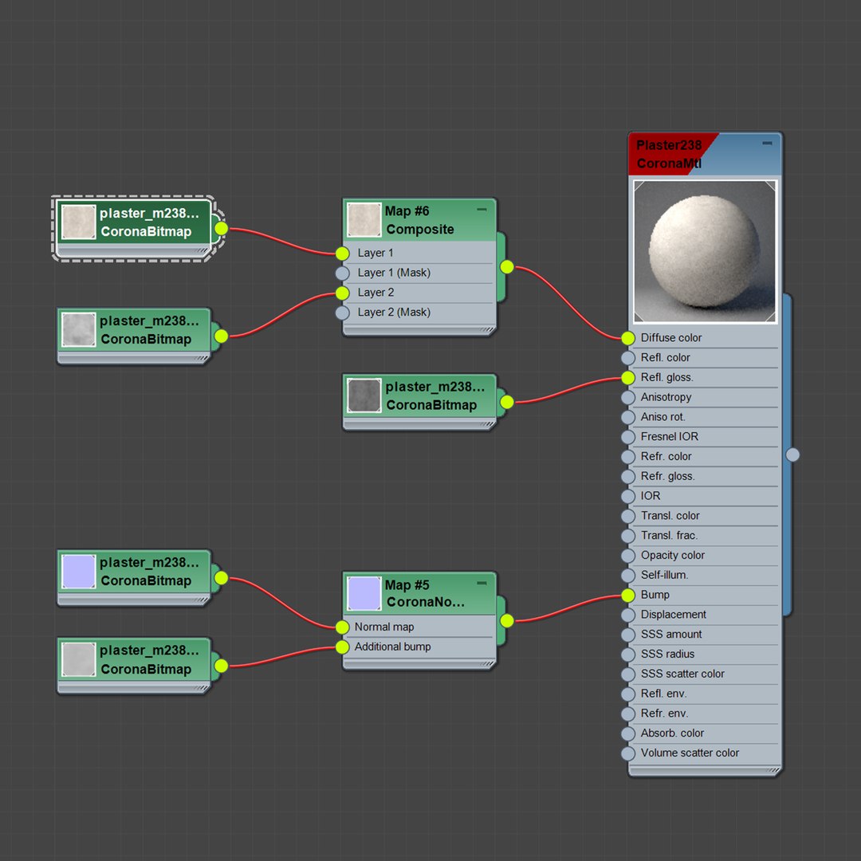This screenshot has height=861, width=861.
Task: Click the Refl. gloss. input socket
Action: tap(628, 378)
